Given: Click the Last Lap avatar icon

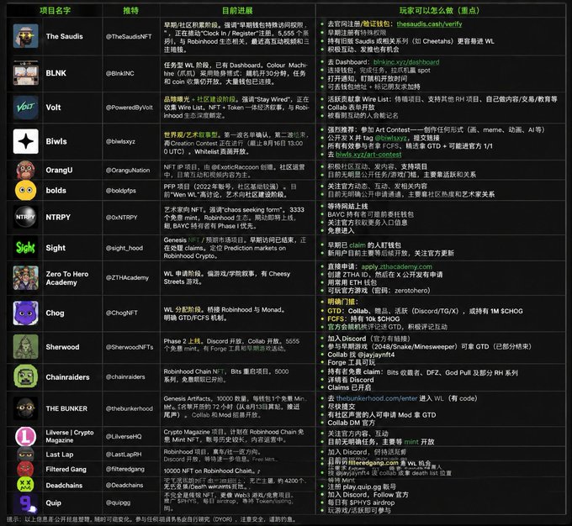Looking at the screenshot, I should [25, 455].
